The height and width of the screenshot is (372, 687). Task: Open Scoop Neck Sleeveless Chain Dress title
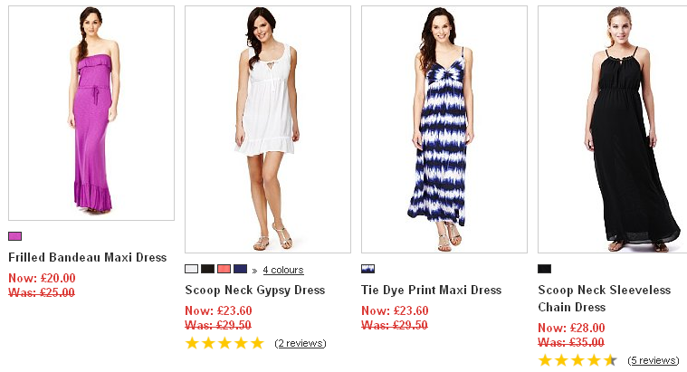point(604,298)
